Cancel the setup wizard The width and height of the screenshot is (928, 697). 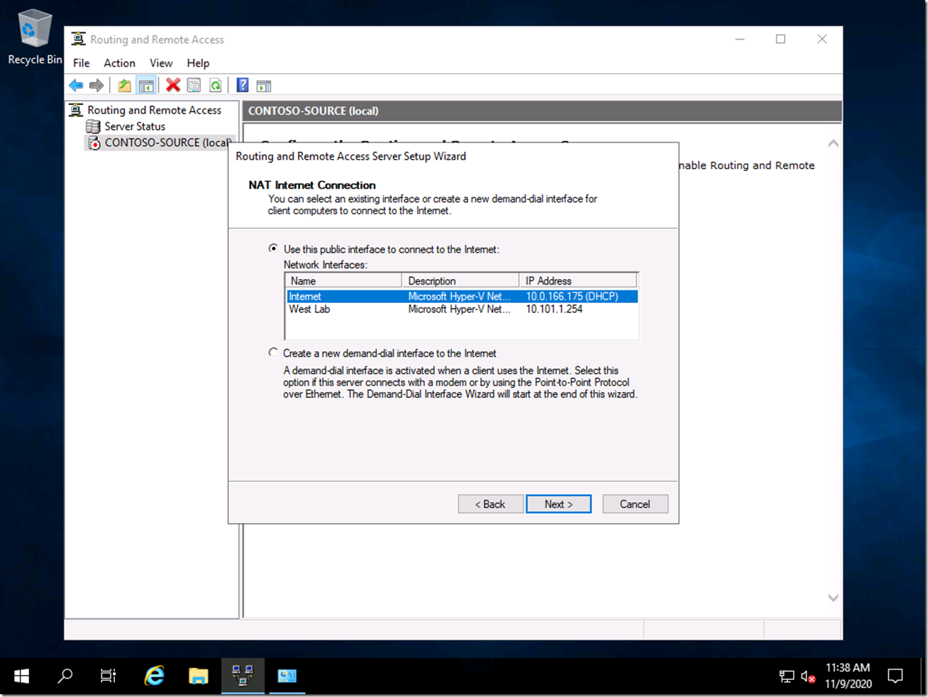(x=635, y=504)
